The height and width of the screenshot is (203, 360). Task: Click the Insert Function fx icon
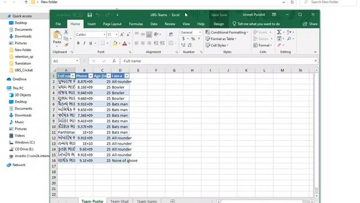[x=114, y=61]
